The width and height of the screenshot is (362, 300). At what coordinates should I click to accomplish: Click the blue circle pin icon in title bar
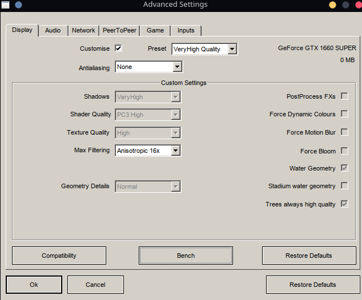click(18, 5)
